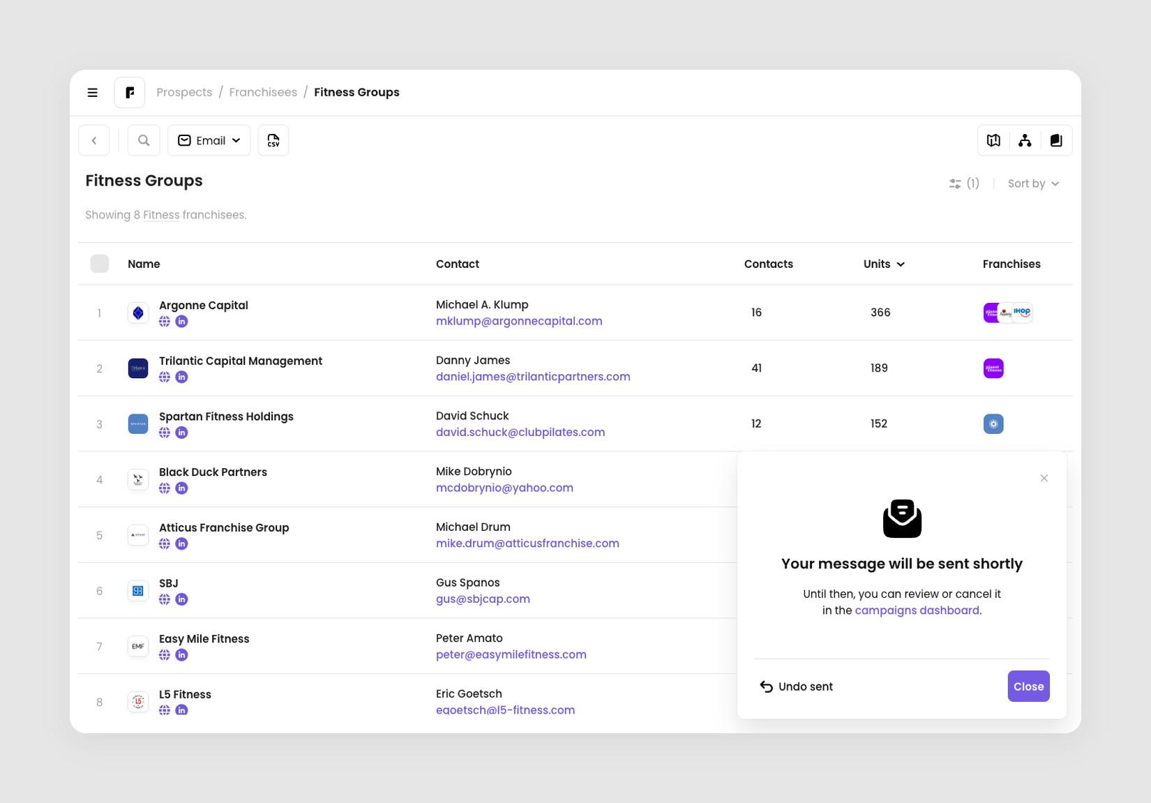Screen dimensions: 1151x803
Task: Click Atticus Franchise Group globe icon
Action: (165, 544)
